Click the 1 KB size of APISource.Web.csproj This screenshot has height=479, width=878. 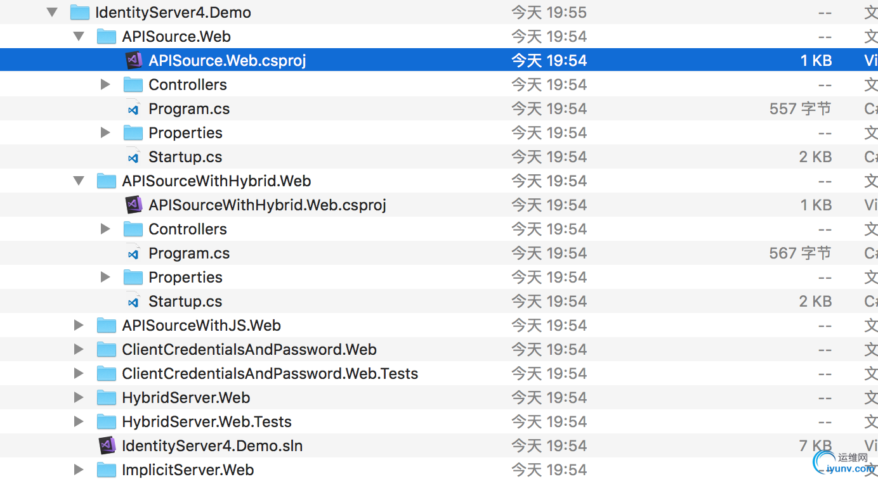pos(816,61)
